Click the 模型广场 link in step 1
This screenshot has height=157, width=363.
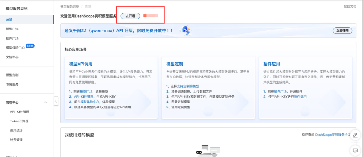[86, 91]
